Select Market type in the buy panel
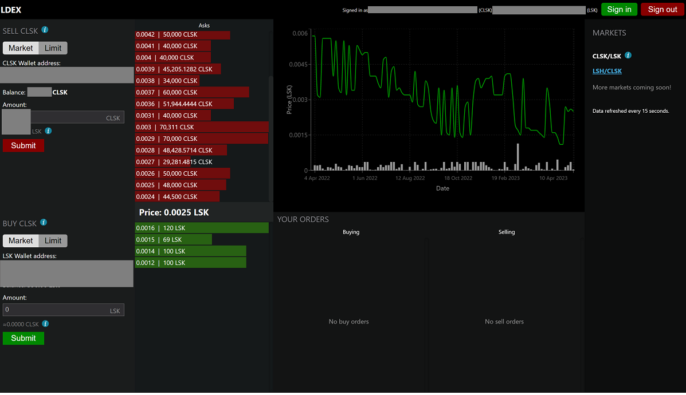686x395 pixels. [x=21, y=241]
